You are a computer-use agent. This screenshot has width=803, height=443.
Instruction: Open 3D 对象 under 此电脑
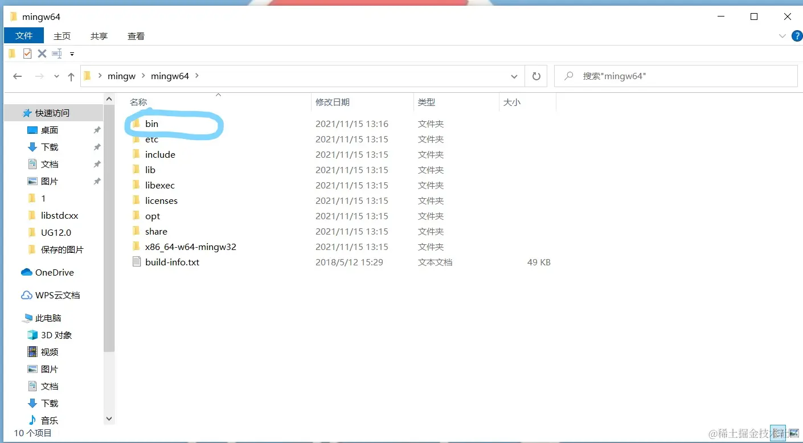click(56, 335)
